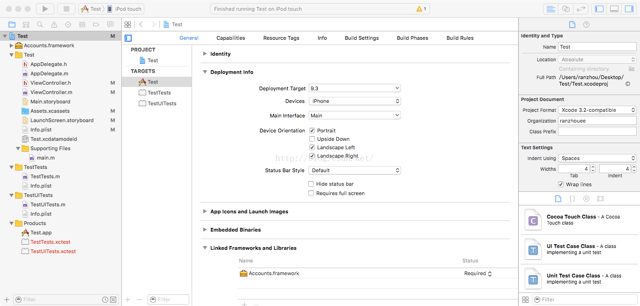This screenshot has width=640, height=306.
Task: Open the related items grid menu
Action: point(128,24)
